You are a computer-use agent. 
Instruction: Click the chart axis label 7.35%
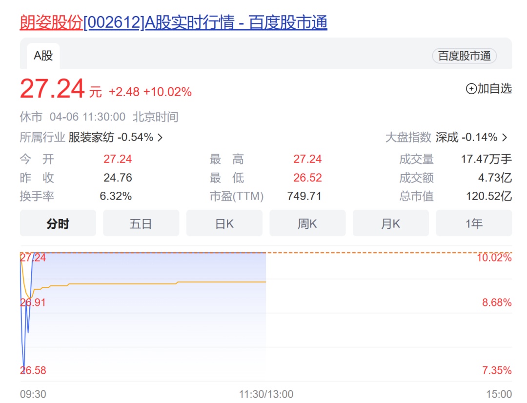497,370
